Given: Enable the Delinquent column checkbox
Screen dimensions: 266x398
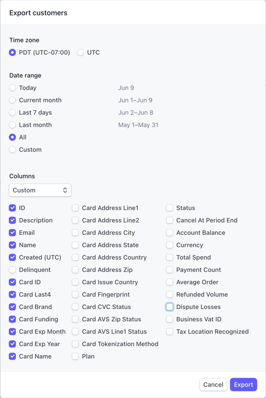Looking at the screenshot, I should pyautogui.click(x=12, y=270).
